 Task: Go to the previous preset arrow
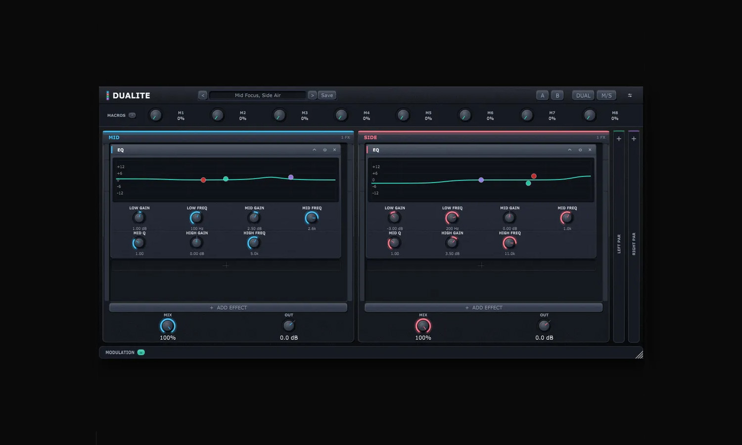coord(203,95)
